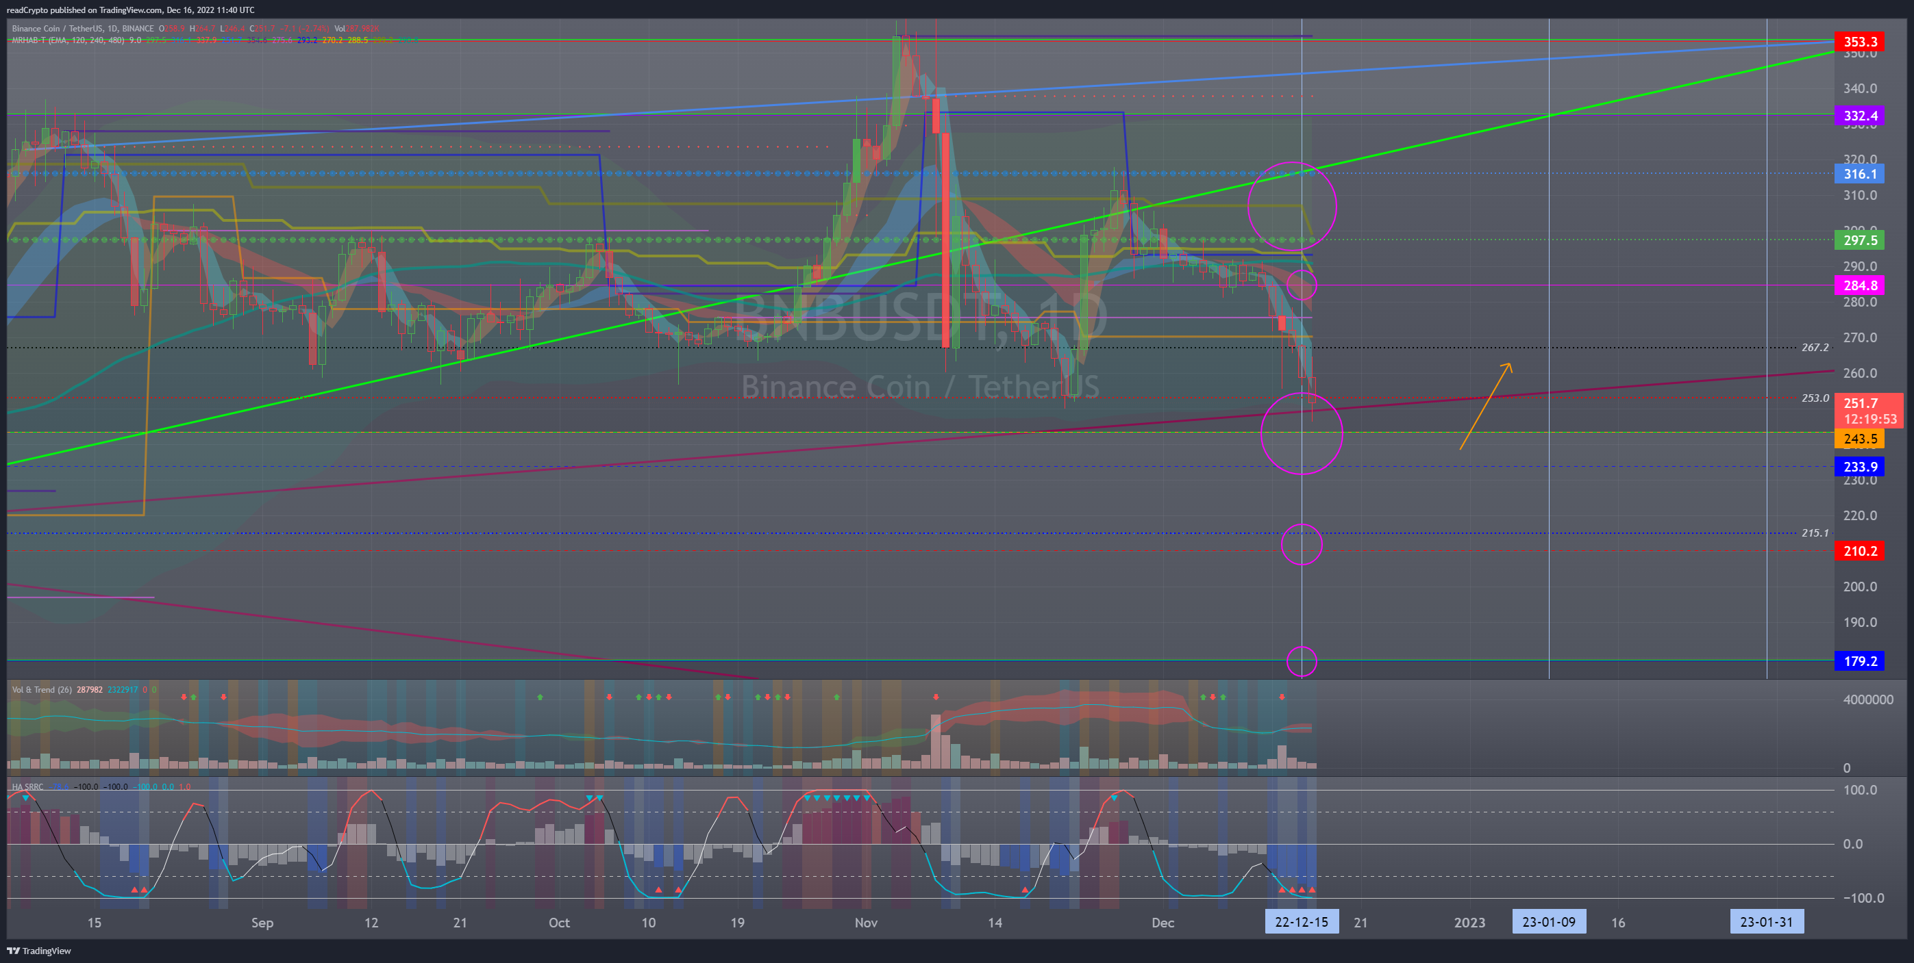Click the 100.0 oscillator scale value
The image size is (1914, 963).
coord(1860,790)
